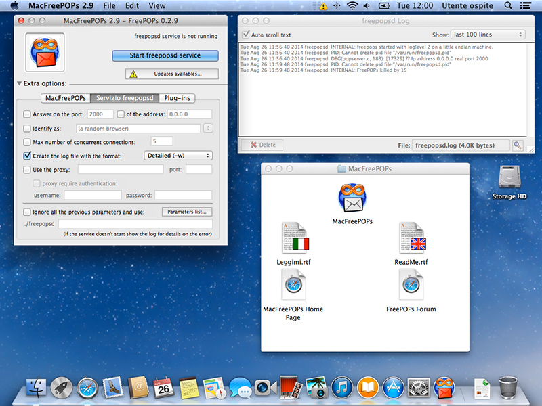Click the search magnifier in the log window
The height and width of the screenshot is (406, 542).
pyautogui.click(x=518, y=145)
